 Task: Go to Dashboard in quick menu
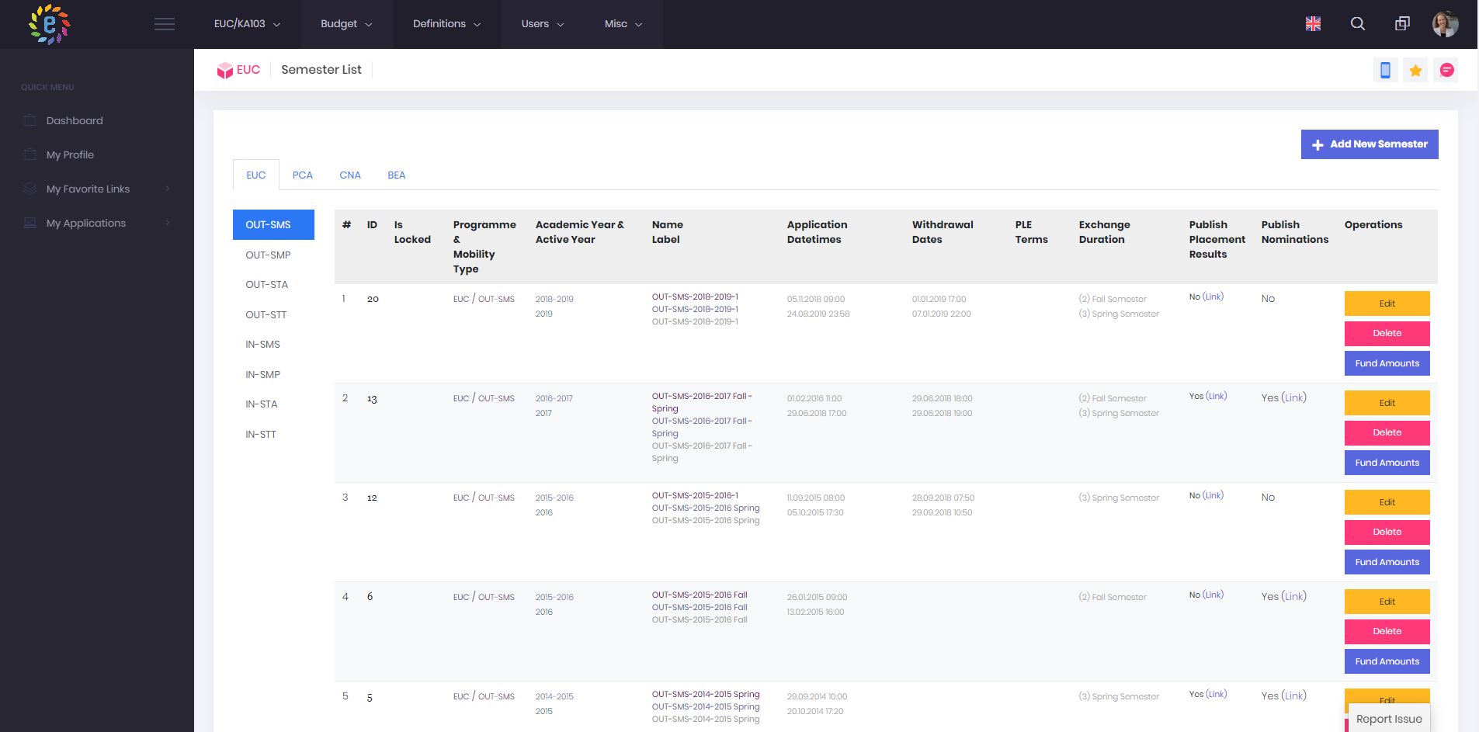tap(75, 120)
